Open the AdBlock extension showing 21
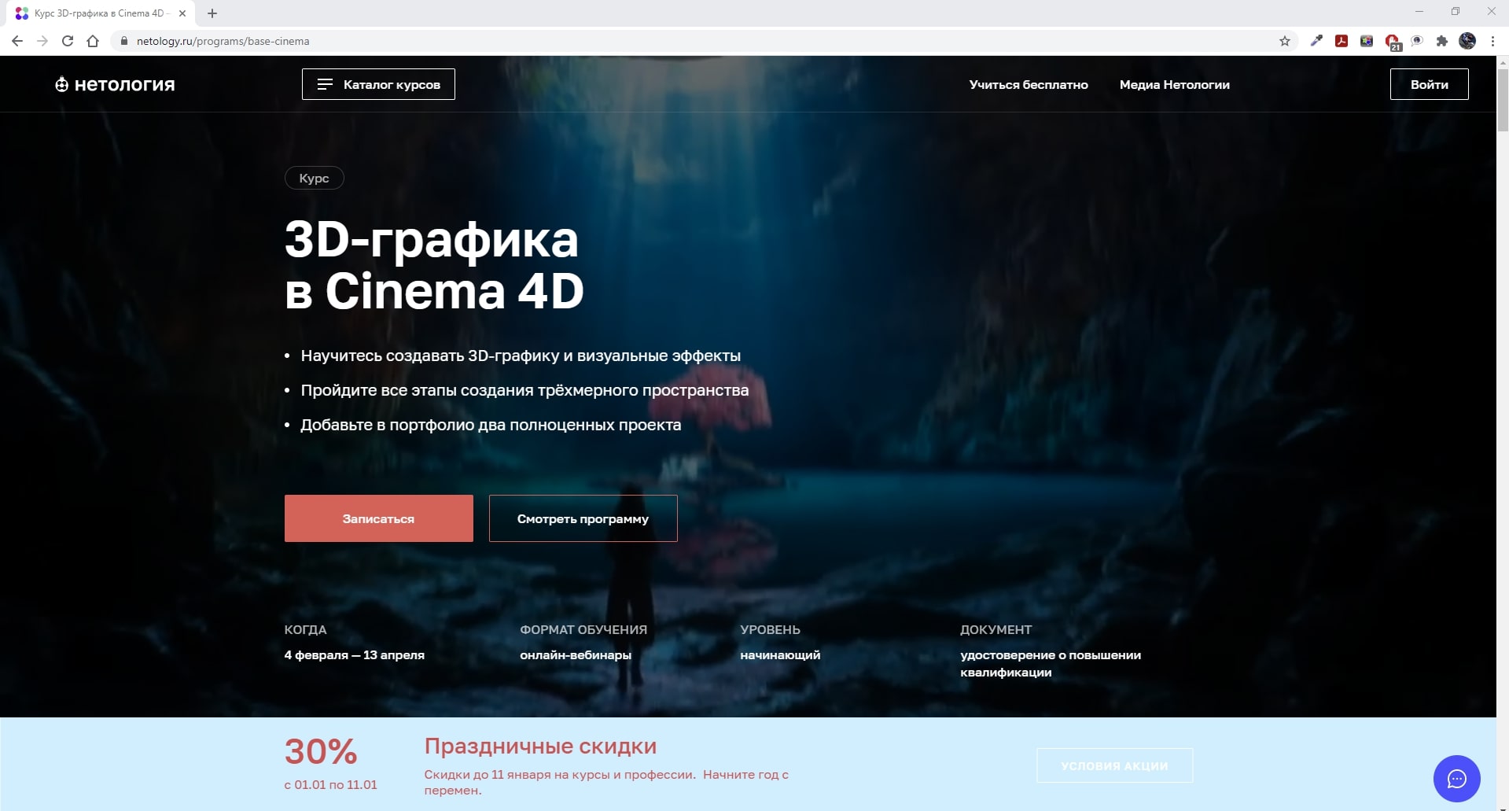The image size is (1509, 811). [x=1393, y=42]
